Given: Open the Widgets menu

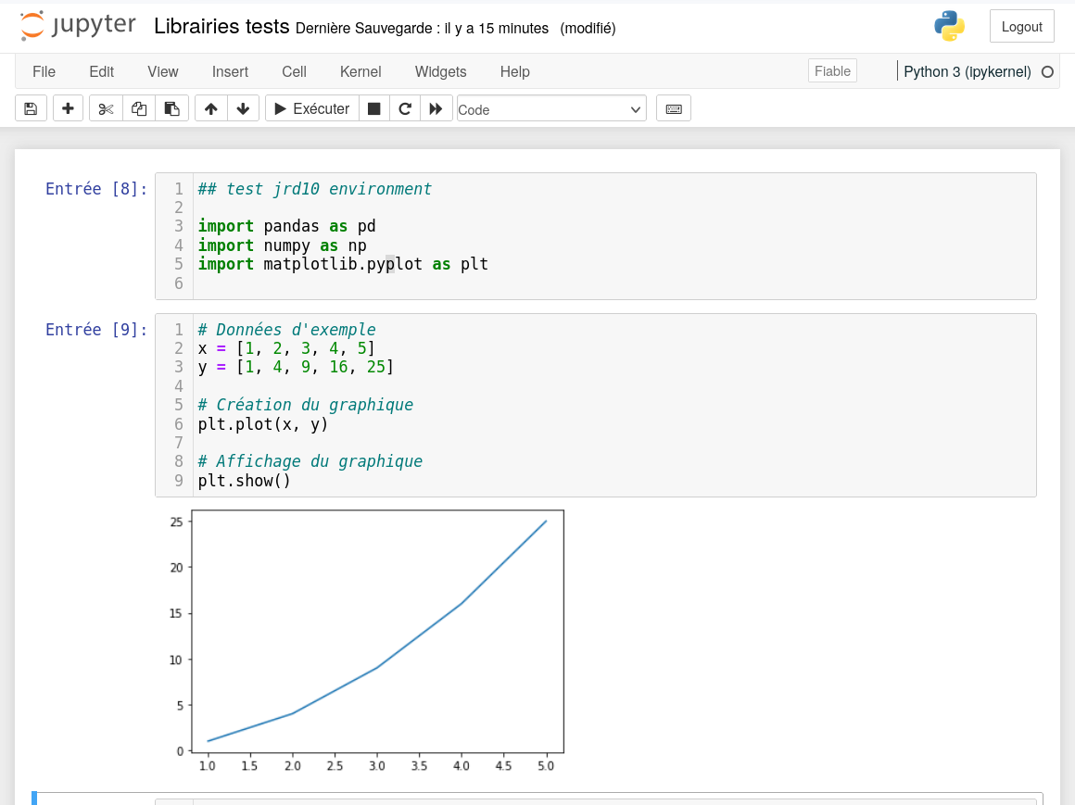Looking at the screenshot, I should pyautogui.click(x=440, y=72).
